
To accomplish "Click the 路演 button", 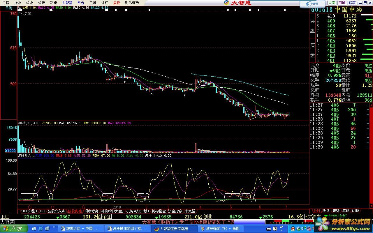I will tap(352, 3).
